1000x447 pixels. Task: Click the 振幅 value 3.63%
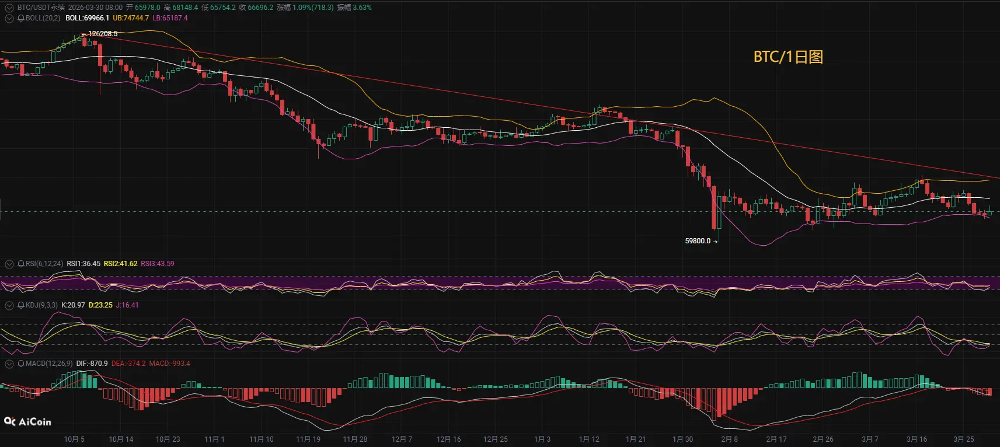tap(362, 8)
